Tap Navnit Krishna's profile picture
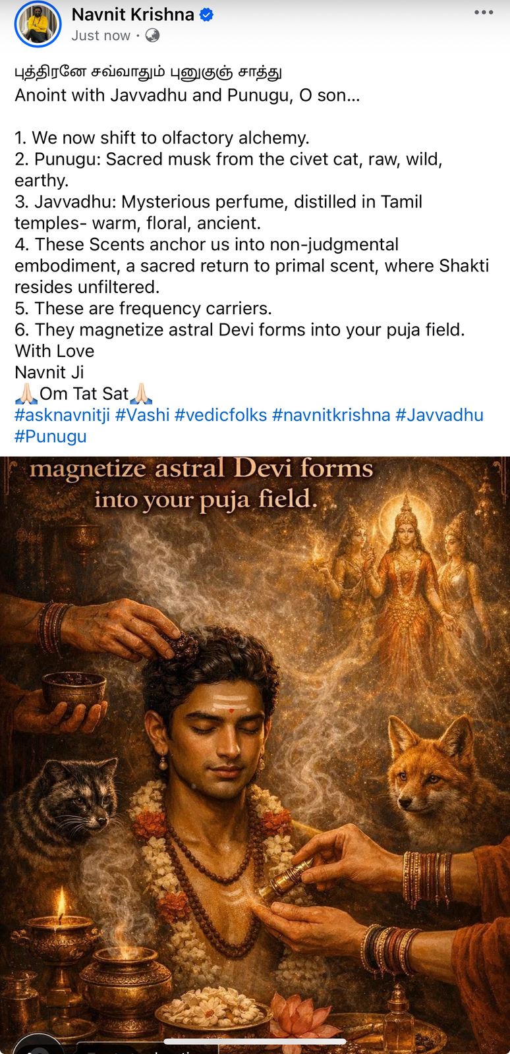This screenshot has width=510, height=1054. point(38,24)
